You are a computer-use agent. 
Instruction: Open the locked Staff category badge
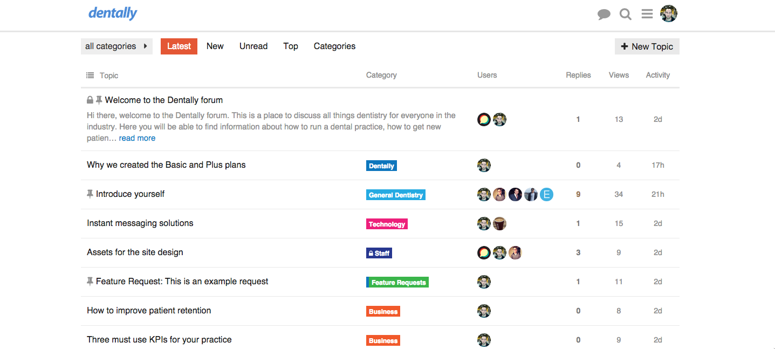coord(379,253)
